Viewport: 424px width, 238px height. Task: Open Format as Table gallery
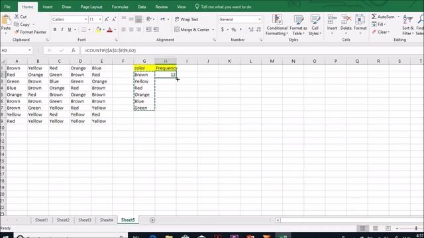298,25
